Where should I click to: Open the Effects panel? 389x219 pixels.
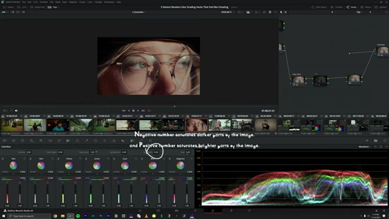pyautogui.click(x=366, y=7)
